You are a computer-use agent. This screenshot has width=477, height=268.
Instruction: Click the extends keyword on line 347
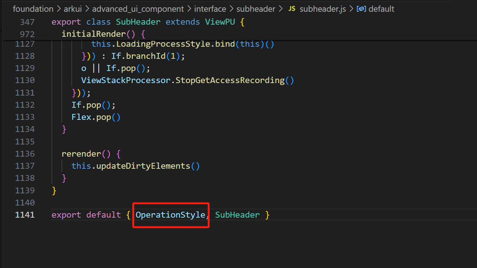pyautogui.click(x=183, y=22)
